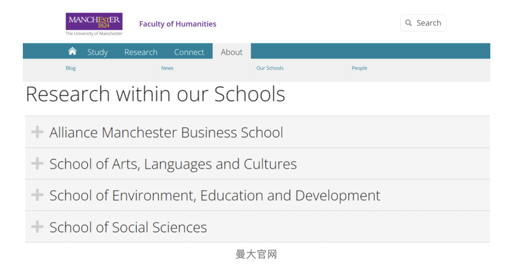Click plus icon beside Alliance Manchester Business School
The height and width of the screenshot is (270, 524).
(37, 132)
